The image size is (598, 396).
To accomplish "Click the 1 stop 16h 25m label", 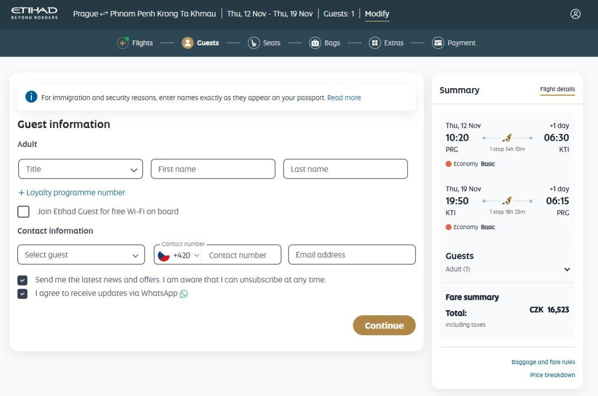I will tap(507, 212).
